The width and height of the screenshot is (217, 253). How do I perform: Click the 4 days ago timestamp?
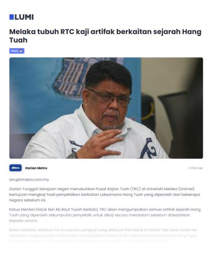click(x=196, y=168)
